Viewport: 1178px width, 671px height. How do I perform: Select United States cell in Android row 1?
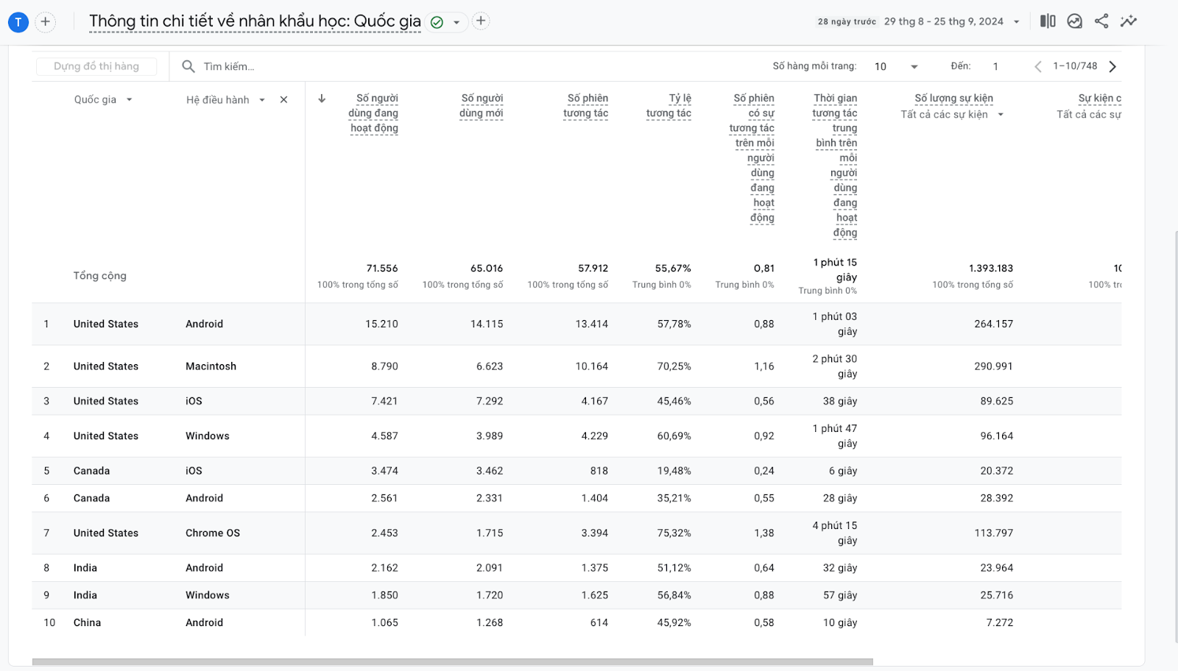click(106, 324)
